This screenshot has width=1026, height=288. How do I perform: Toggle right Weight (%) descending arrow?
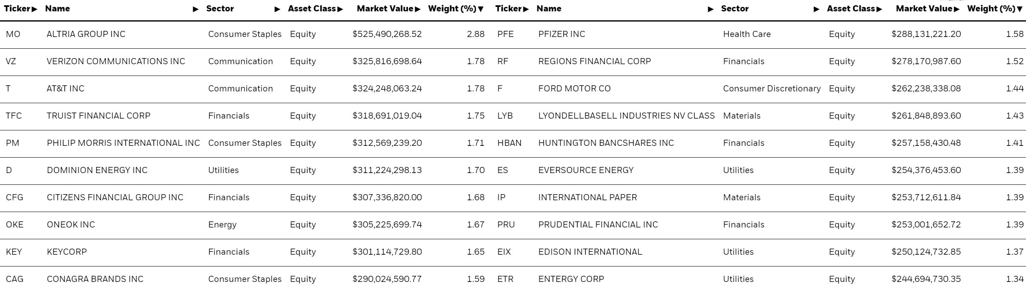(1020, 9)
